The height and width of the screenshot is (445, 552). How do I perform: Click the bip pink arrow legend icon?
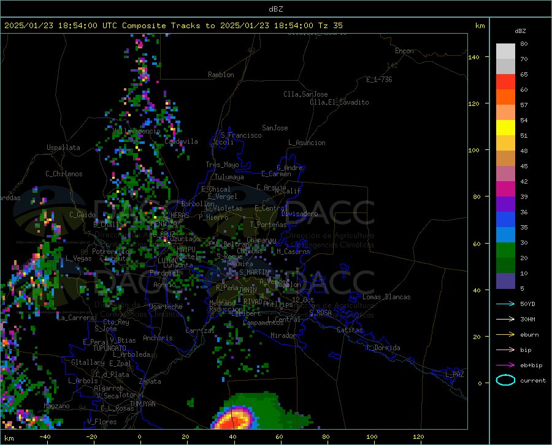pos(505,350)
